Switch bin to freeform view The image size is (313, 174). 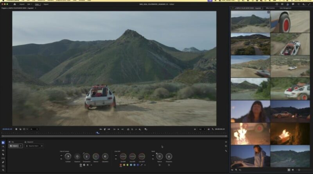click(293, 170)
